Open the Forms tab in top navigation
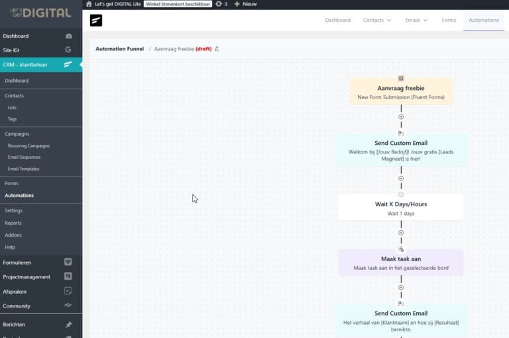This screenshot has height=338, width=509. [x=449, y=21]
